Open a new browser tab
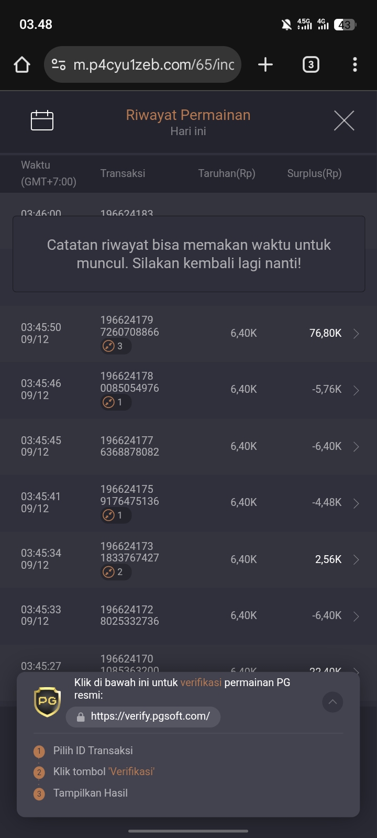The image size is (377, 838). [x=265, y=65]
